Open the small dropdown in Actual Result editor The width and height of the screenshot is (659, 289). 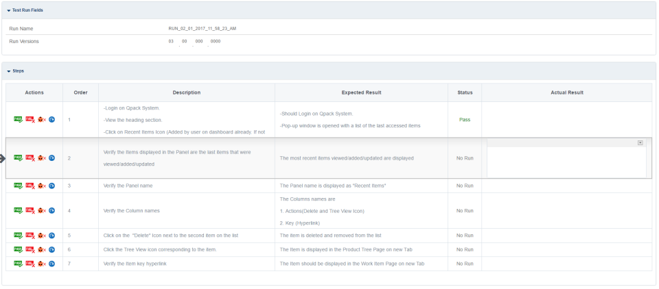(640, 142)
